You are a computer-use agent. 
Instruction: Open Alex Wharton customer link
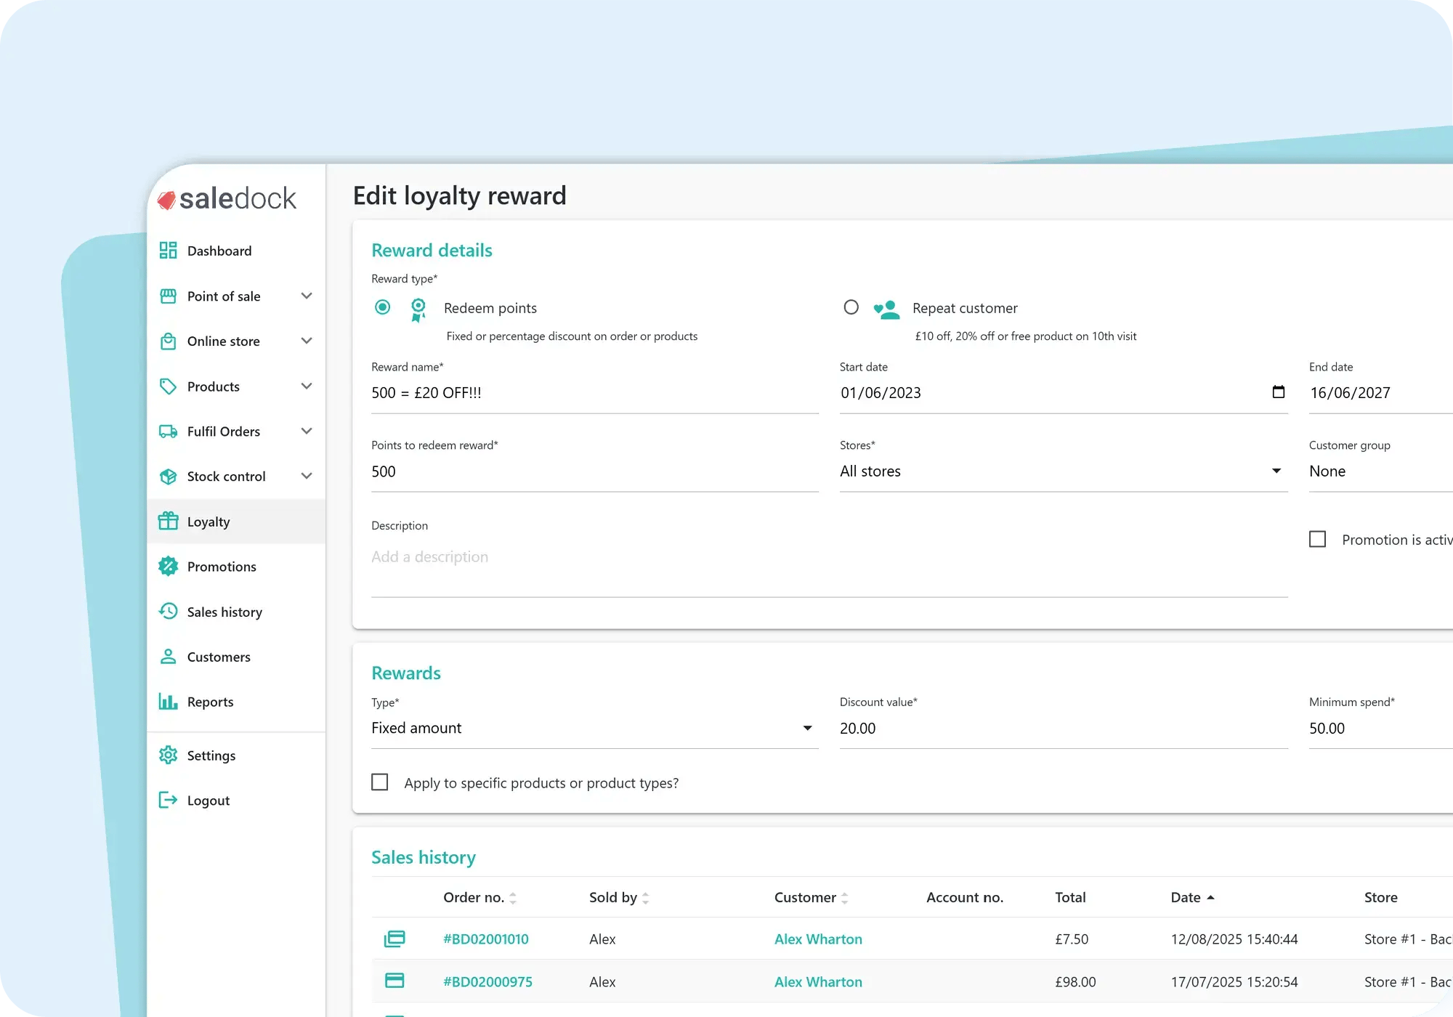[818, 939]
